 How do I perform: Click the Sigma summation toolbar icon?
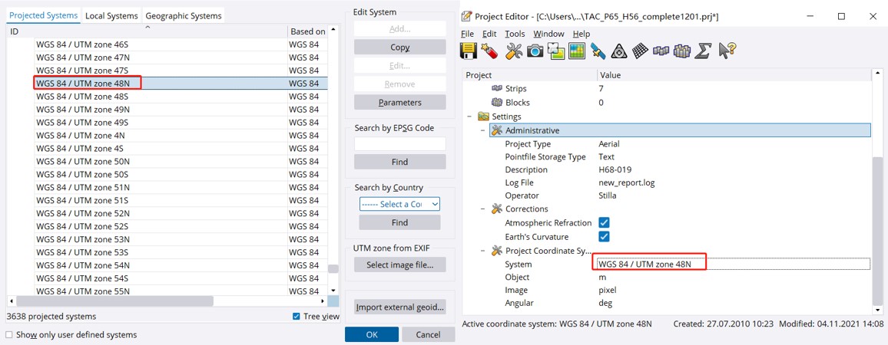(702, 51)
